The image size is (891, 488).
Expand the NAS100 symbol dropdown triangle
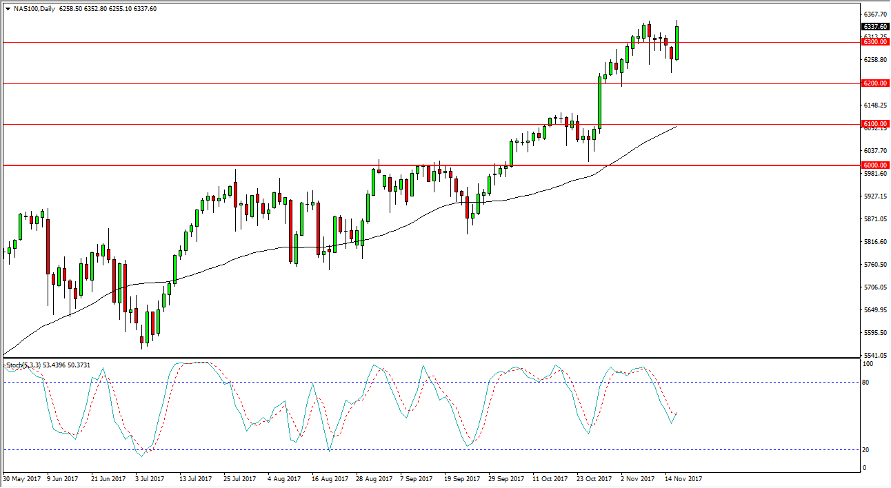point(7,10)
